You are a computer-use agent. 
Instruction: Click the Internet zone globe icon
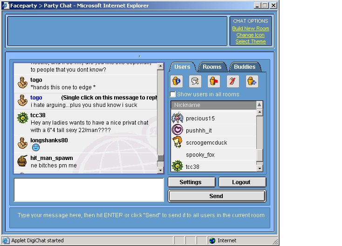(x=212, y=240)
